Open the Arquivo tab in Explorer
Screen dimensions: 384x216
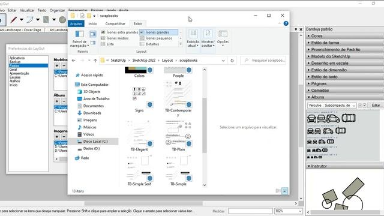(x=76, y=24)
